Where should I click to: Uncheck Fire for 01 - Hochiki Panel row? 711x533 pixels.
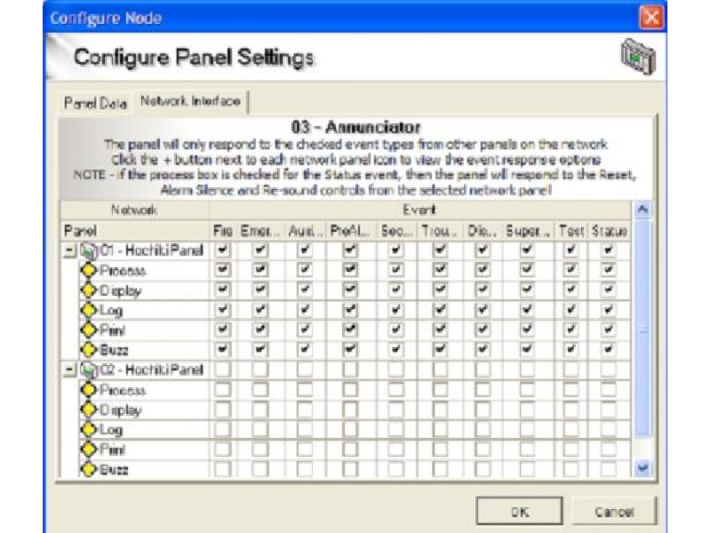[x=222, y=251]
